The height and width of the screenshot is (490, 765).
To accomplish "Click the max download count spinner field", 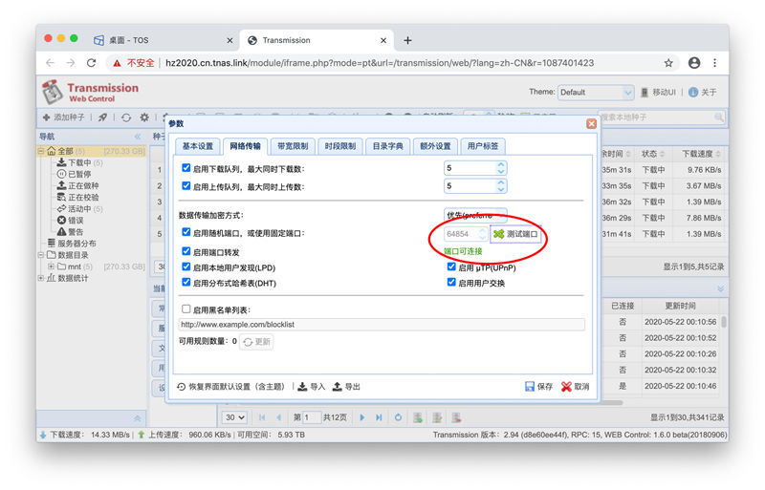I will coord(475,168).
